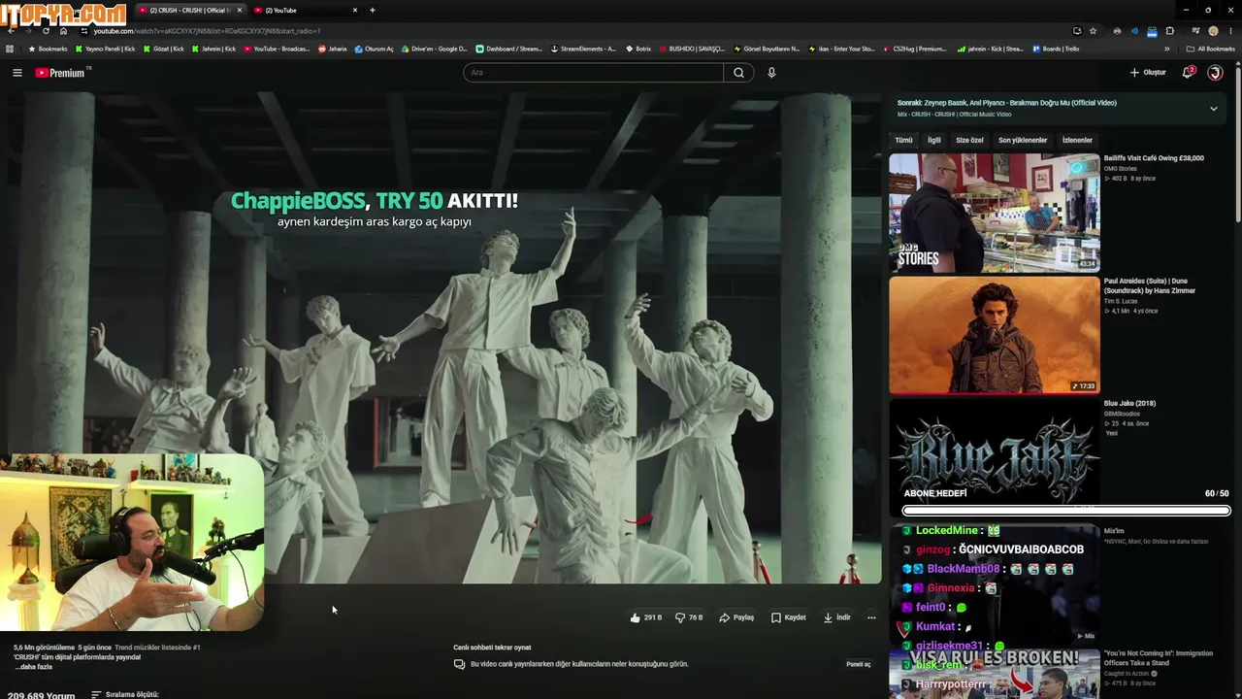Expand the next-up mix playlist panel
Image resolution: width=1242 pixels, height=699 pixels.
[1213, 109]
